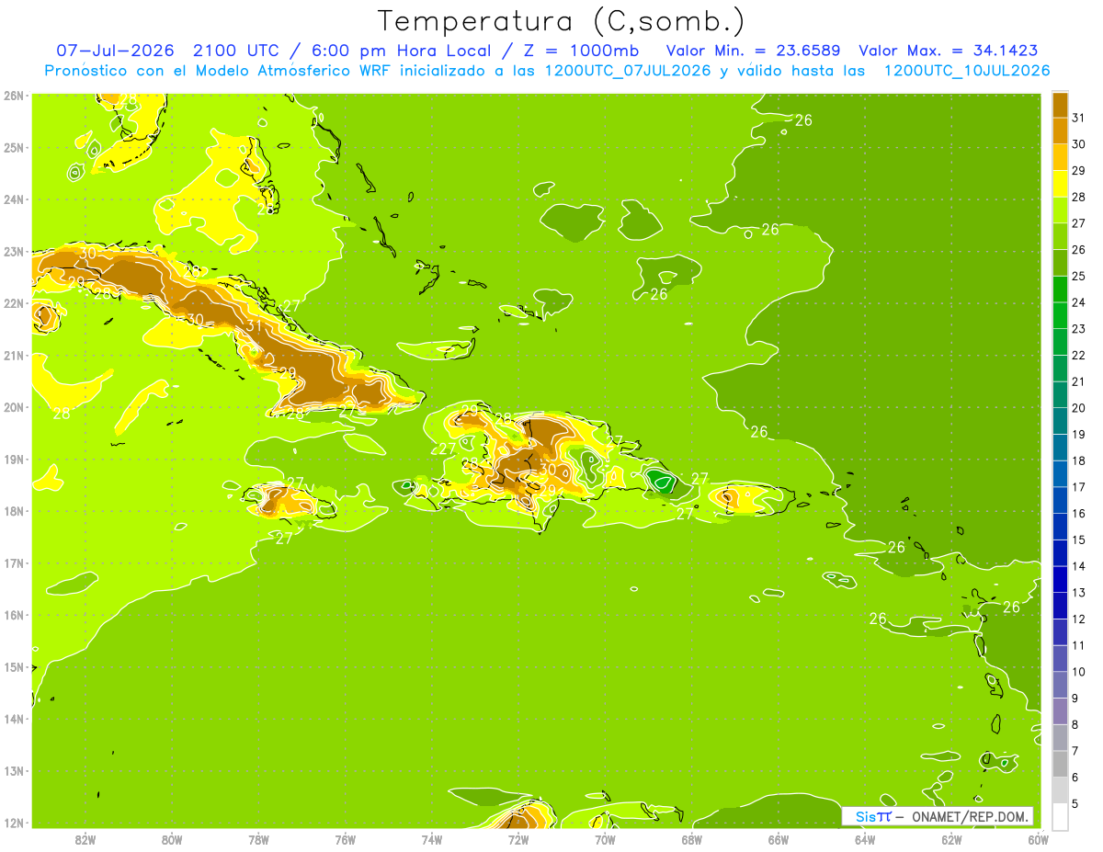Select purple swatch between 8 and 9

coord(1060,710)
